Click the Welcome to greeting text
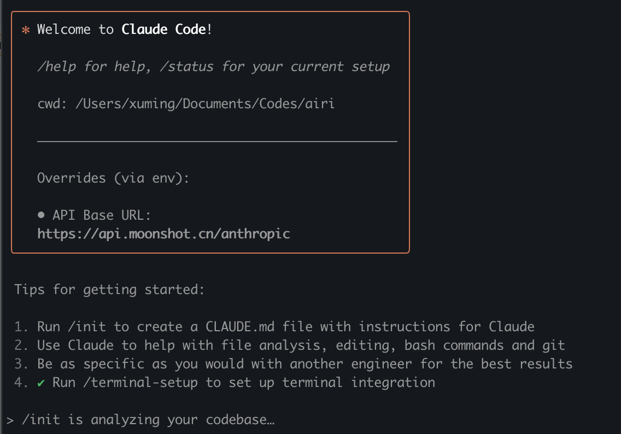 (x=75, y=30)
